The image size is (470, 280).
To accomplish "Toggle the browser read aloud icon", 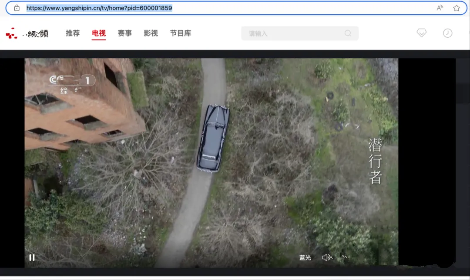I will (x=440, y=8).
